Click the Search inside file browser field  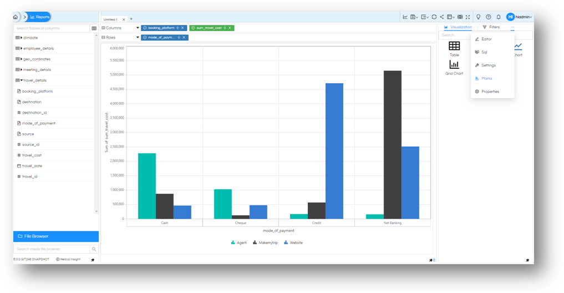[52, 249]
